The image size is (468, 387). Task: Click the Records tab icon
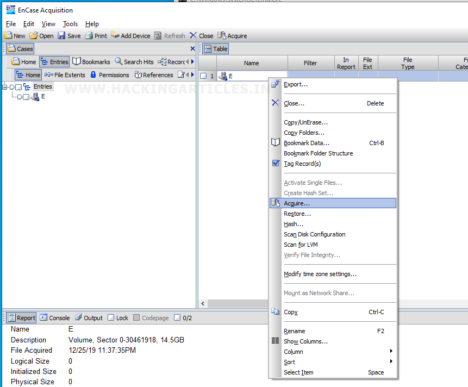[162, 62]
